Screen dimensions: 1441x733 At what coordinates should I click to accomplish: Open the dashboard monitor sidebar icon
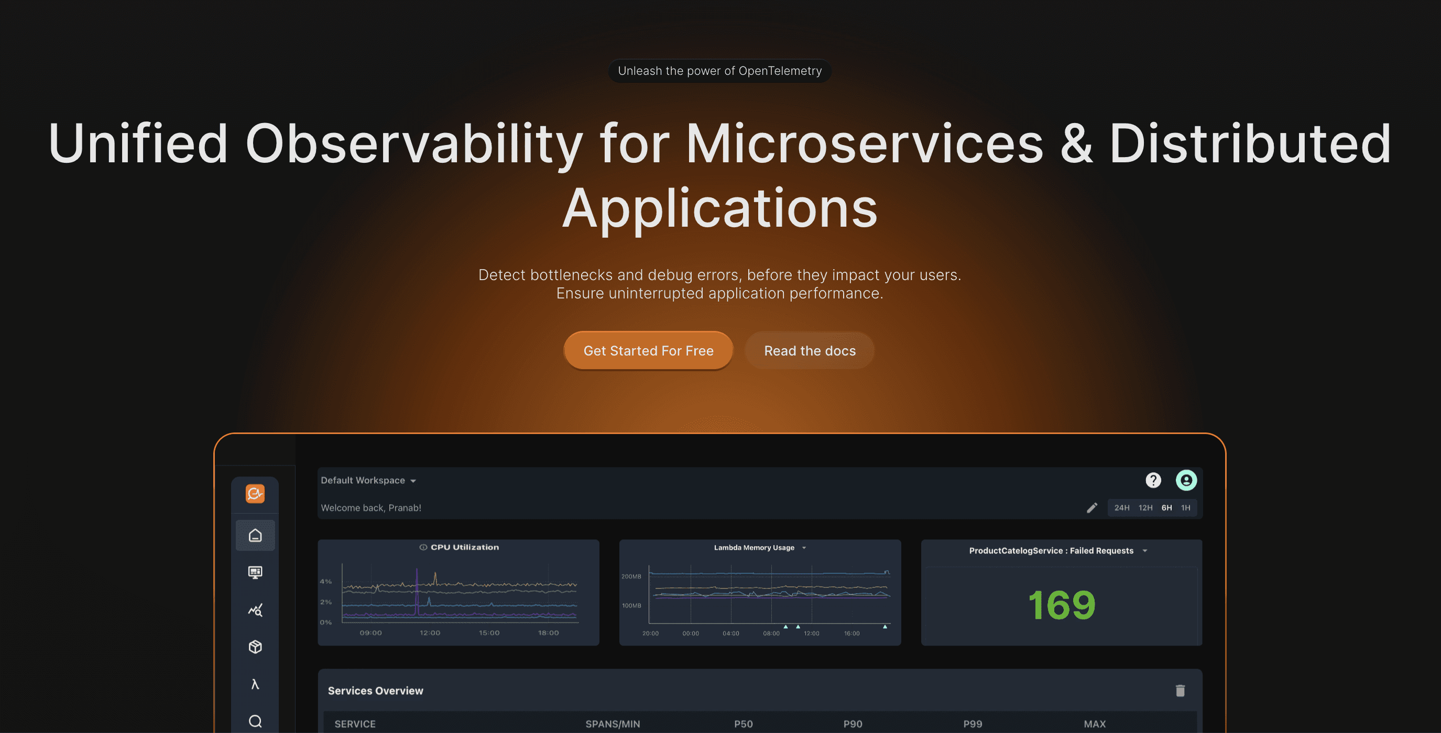(255, 572)
